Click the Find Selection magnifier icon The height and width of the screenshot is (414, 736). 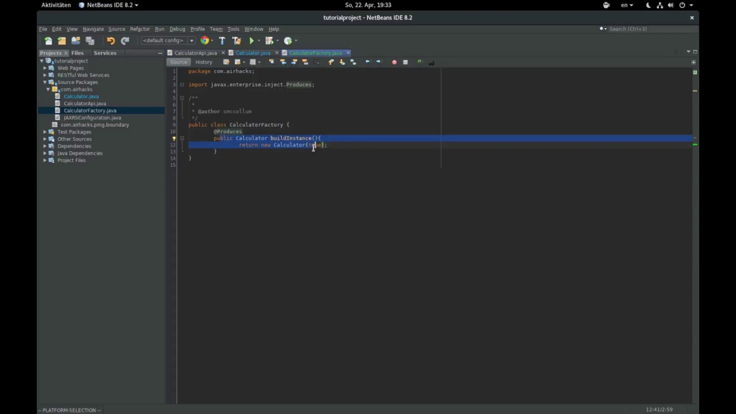(271, 62)
